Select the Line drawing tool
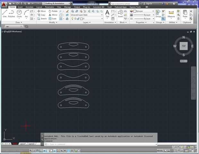The width and height of the screenshot is (199, 154). (x=4, y=14)
